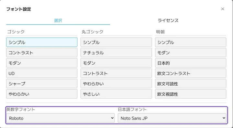
Task: Click the フォント設定 dialog title
Action: click(x=19, y=9)
